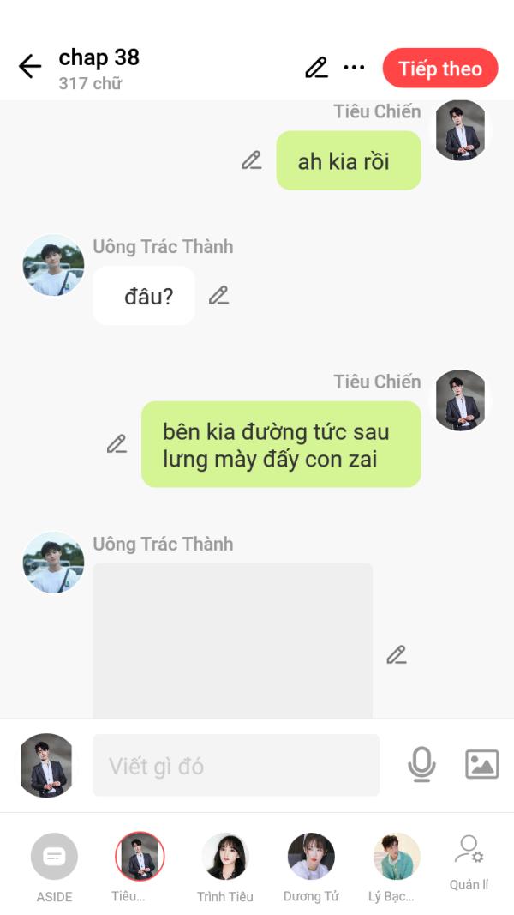Screen dimensions: 514x915
Task: Tap Tiêu Chiến's avatar on first message
Action: [460, 130]
